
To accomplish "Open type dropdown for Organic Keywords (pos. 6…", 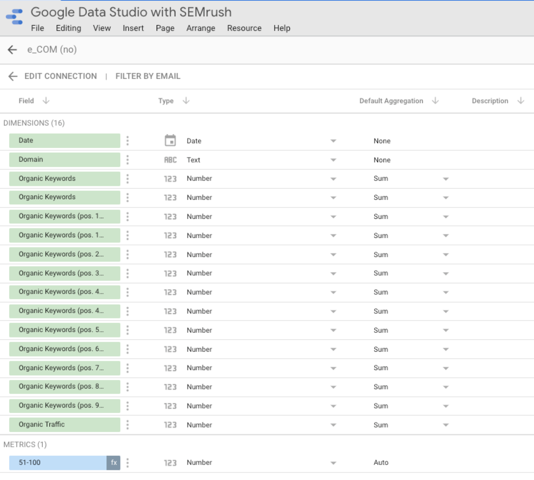I will pos(333,349).
